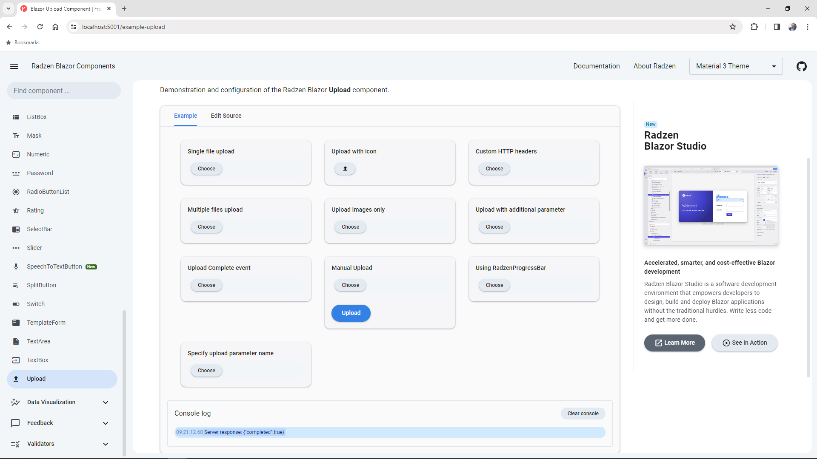Click the Slider sidebar icon
The width and height of the screenshot is (817, 459).
click(x=16, y=248)
